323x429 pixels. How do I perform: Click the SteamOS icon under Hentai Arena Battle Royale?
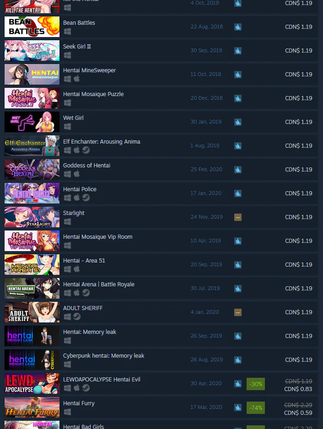coord(86,293)
